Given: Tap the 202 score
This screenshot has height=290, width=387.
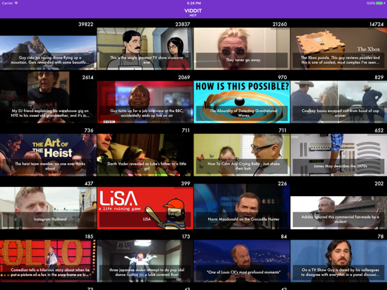Looking at the screenshot, I should [379, 184].
